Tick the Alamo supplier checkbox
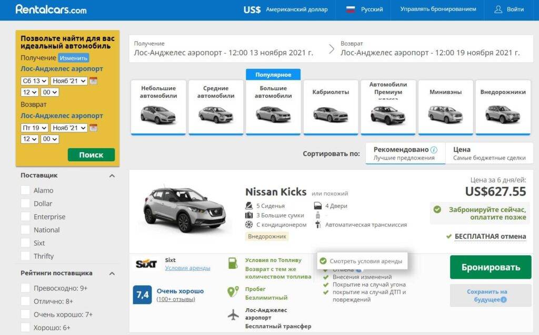 tap(25, 190)
